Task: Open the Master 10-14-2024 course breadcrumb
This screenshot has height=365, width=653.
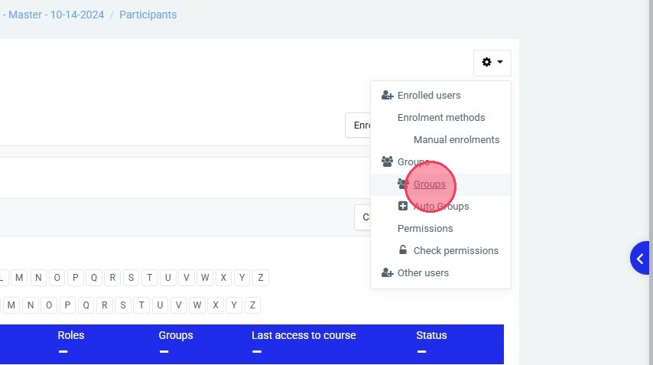Action: [x=54, y=15]
